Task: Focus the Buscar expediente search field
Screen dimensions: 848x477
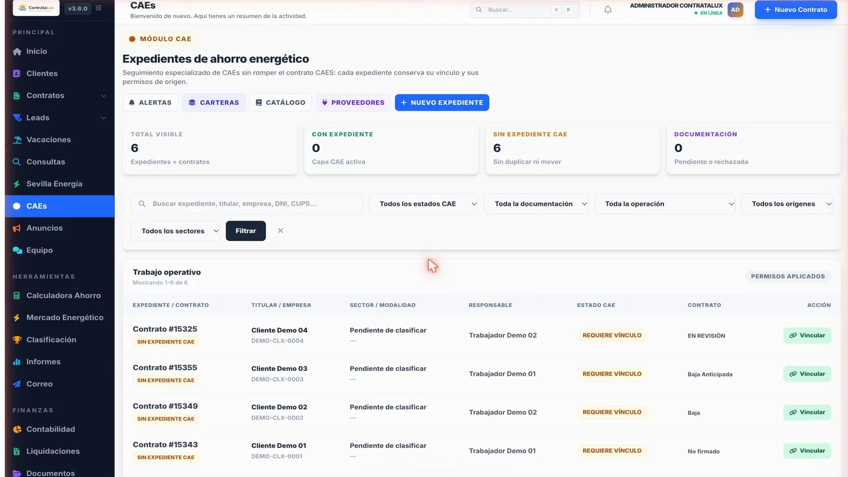Action: [247, 204]
